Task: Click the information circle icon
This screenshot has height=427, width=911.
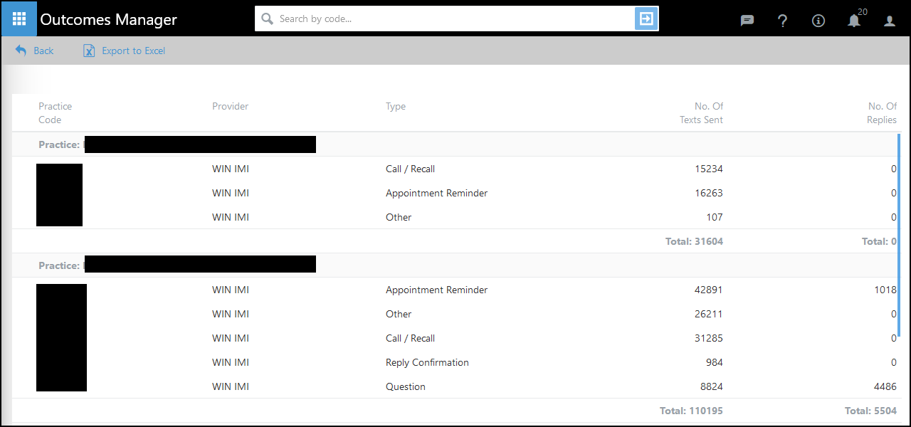Action: [818, 21]
